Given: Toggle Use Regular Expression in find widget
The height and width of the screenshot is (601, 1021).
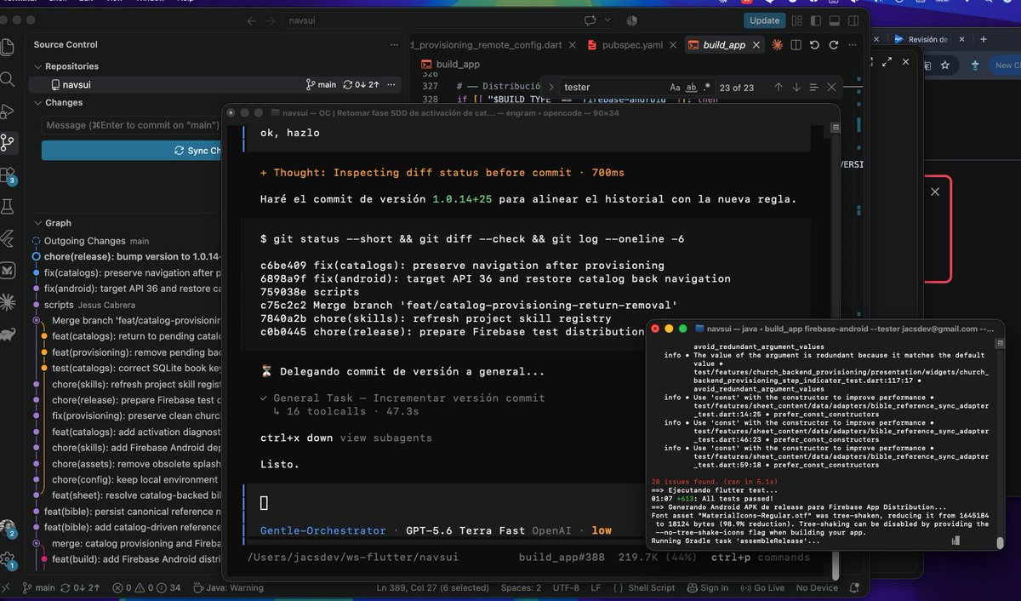Looking at the screenshot, I should coord(707,87).
